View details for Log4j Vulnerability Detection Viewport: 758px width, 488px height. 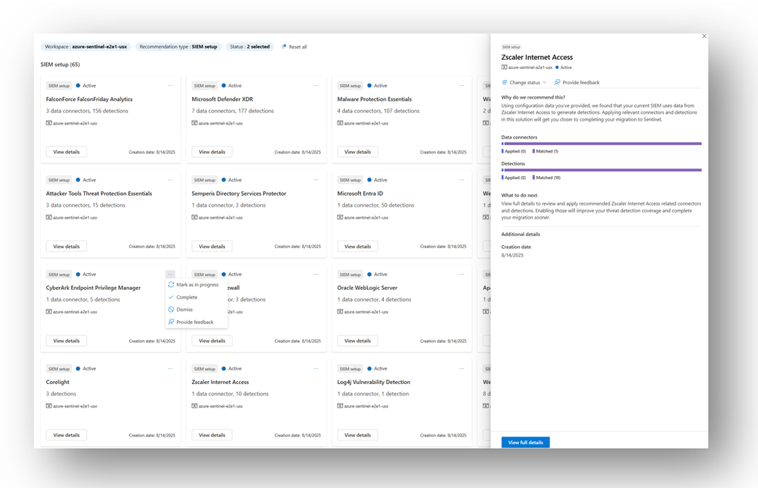click(357, 435)
